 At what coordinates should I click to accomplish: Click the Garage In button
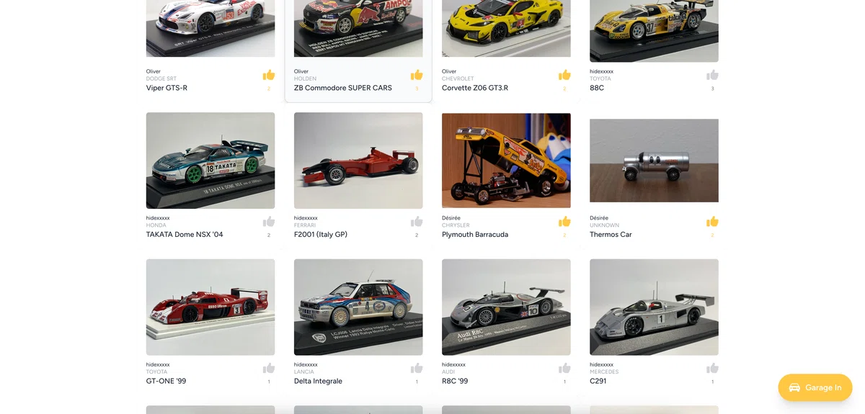pyautogui.click(x=815, y=387)
